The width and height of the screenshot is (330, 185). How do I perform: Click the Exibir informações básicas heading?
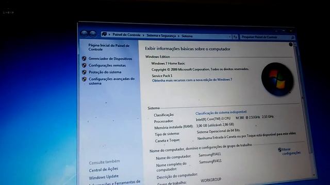(188, 49)
